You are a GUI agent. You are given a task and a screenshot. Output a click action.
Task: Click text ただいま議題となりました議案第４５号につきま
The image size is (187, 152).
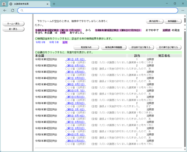[126, 62]
